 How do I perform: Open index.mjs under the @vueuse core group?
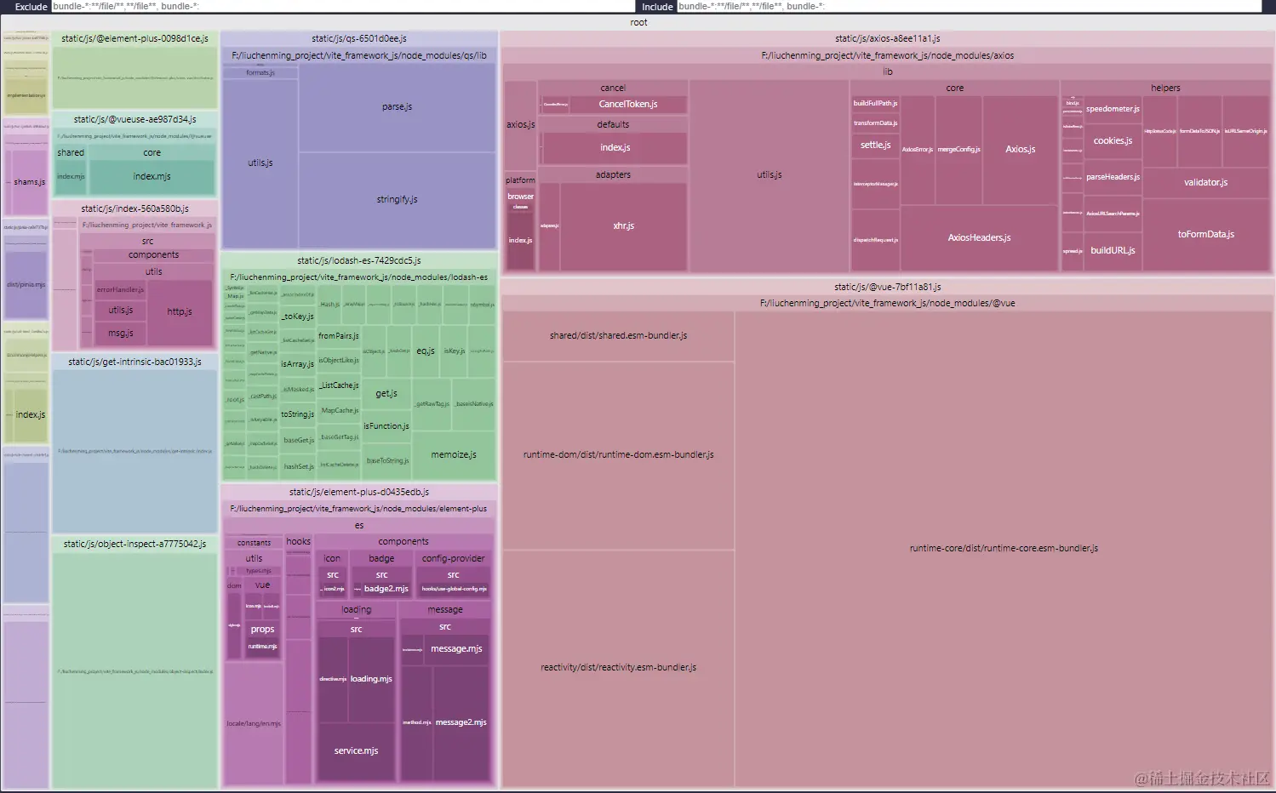[x=152, y=177]
